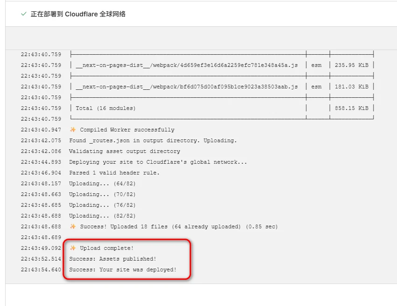Click the 181.03 KiB size cell
Image resolution: width=397 pixels, height=306 pixels.
(351, 87)
